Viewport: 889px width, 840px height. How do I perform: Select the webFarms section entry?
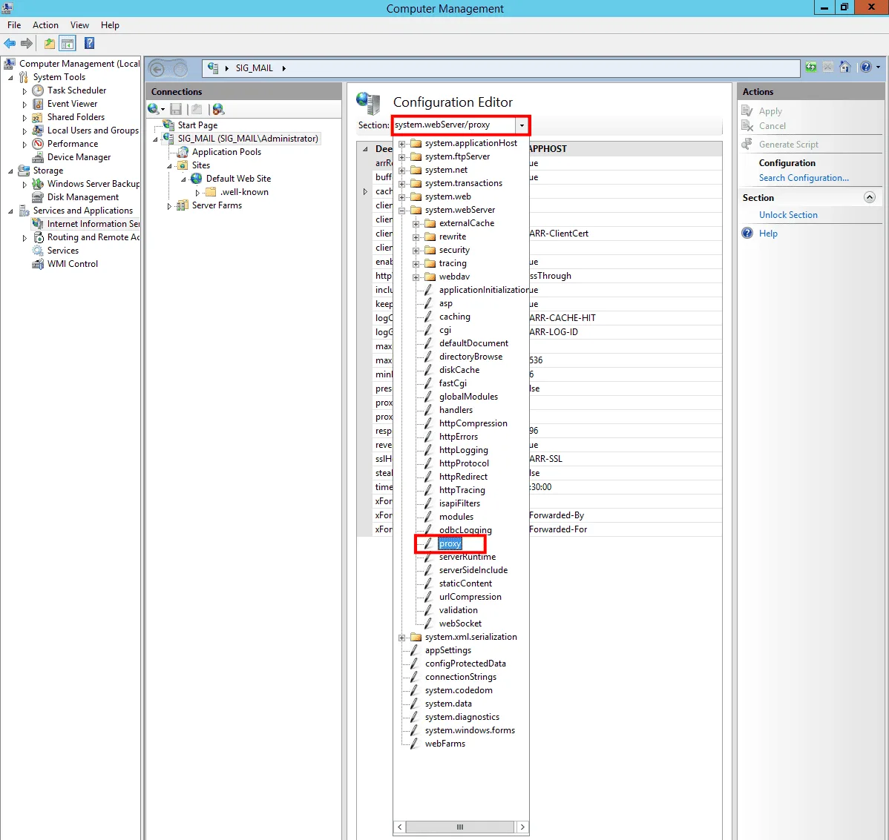pyautogui.click(x=445, y=744)
